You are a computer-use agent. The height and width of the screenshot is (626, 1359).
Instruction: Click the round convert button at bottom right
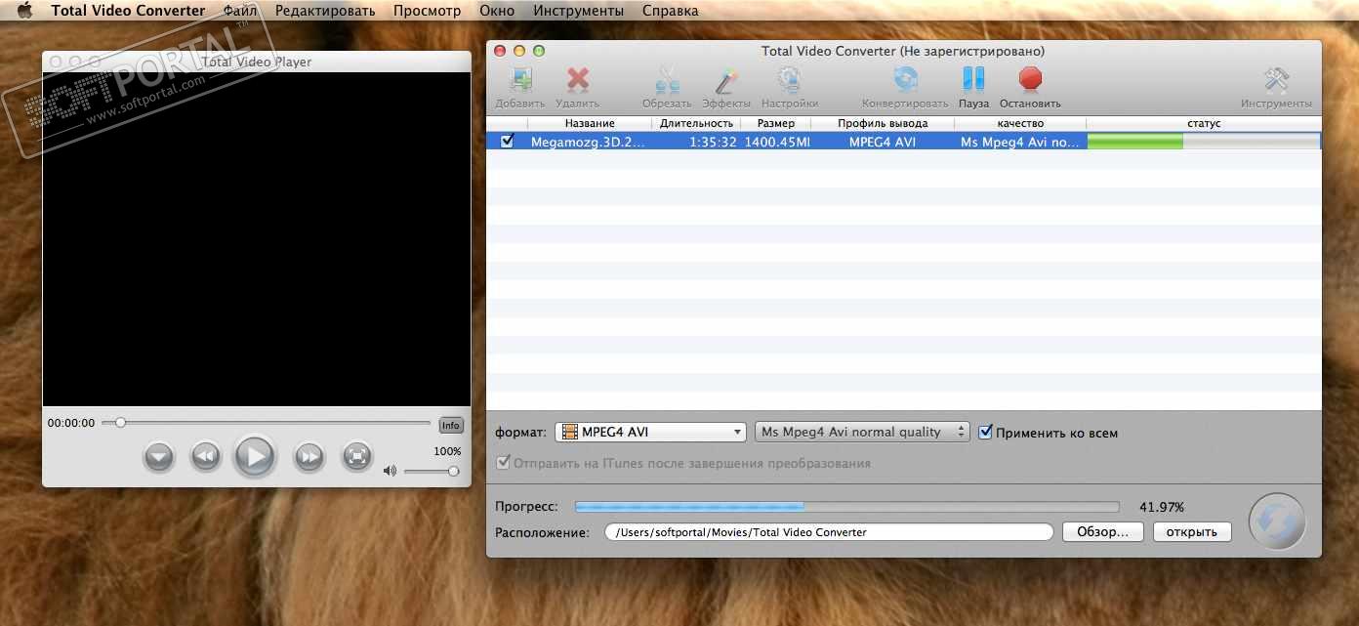coord(1276,522)
